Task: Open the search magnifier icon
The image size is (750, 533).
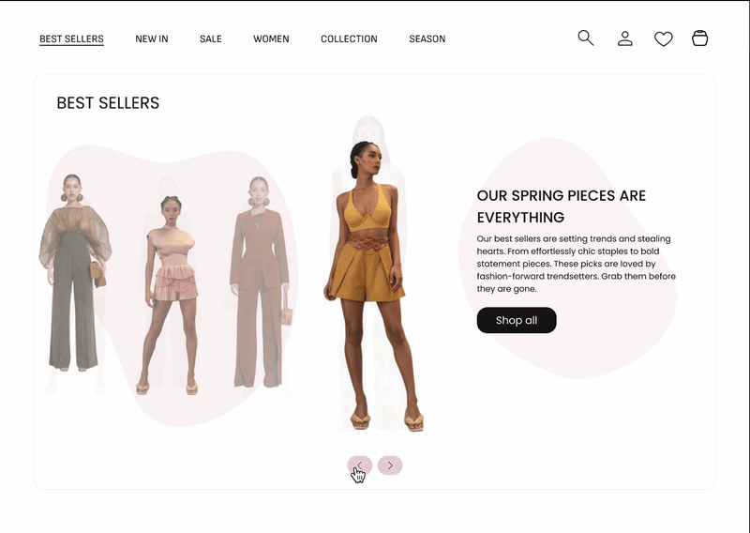Action: (585, 38)
